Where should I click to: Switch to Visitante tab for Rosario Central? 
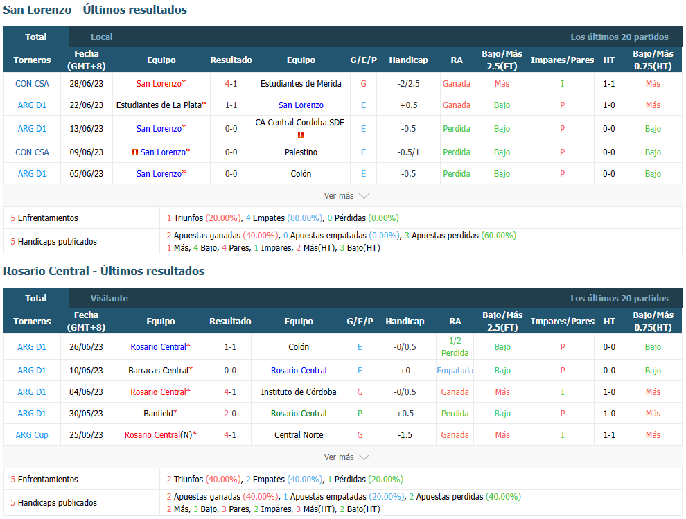point(109,299)
